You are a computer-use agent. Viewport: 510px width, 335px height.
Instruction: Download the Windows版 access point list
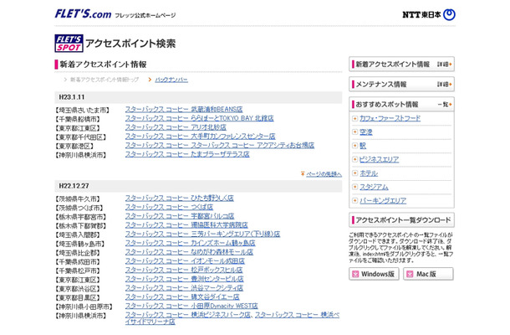pos(374,274)
